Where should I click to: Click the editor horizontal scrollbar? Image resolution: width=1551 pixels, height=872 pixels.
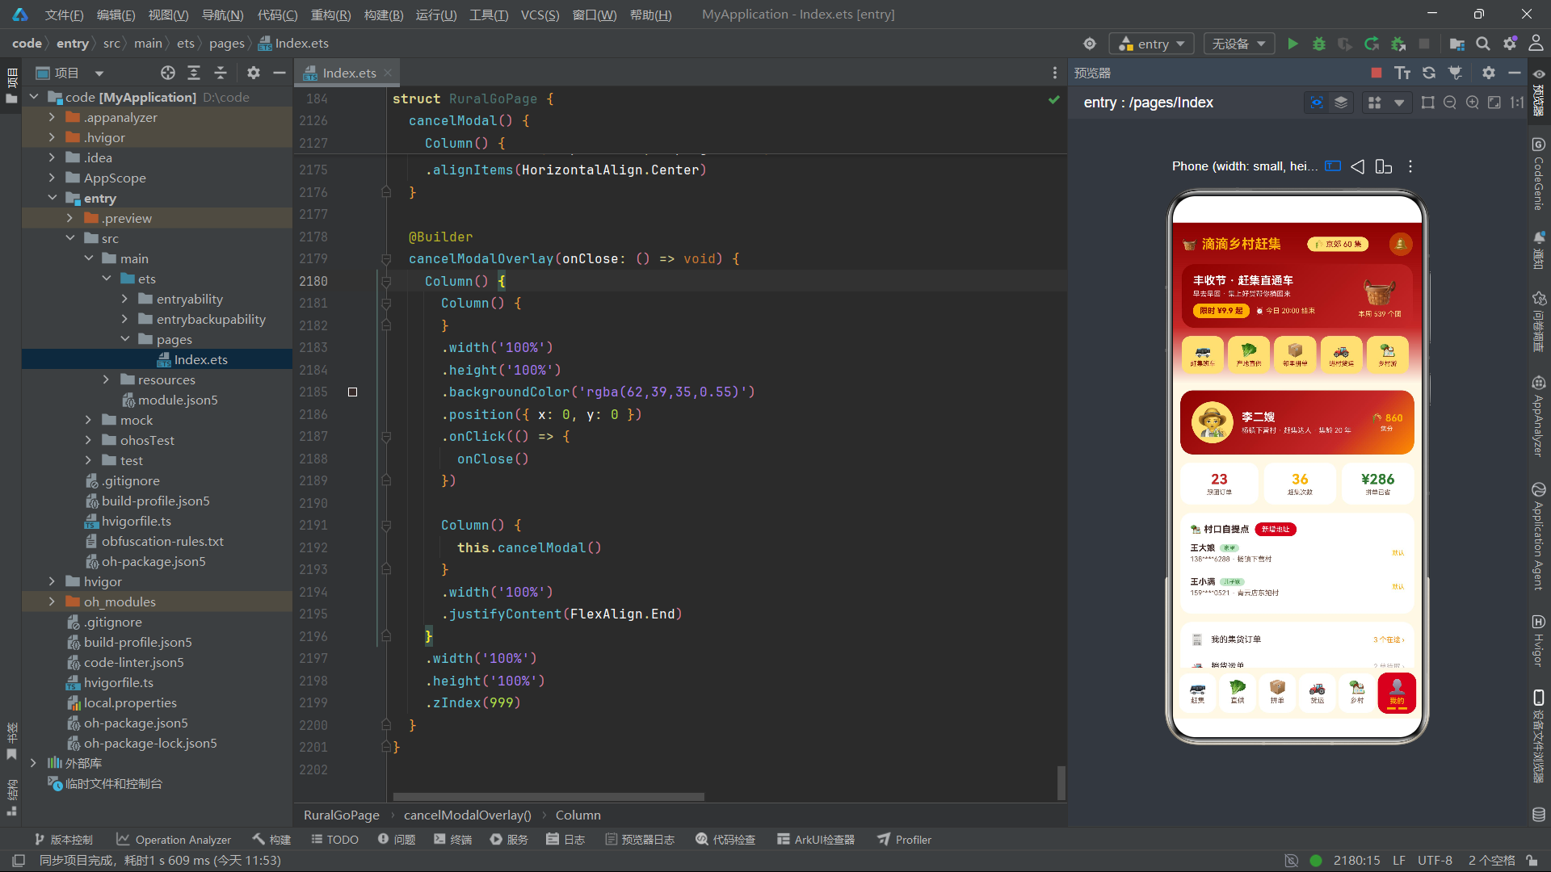[x=549, y=797]
